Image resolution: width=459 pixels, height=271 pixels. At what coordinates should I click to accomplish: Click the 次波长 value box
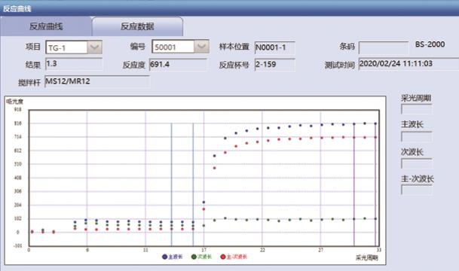(416, 163)
